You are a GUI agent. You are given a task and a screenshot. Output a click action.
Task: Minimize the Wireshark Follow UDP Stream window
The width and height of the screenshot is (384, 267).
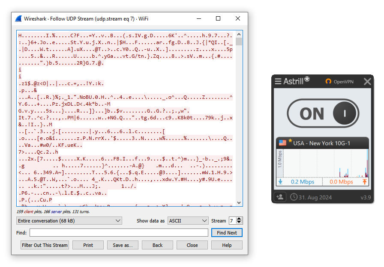[x=199, y=18]
